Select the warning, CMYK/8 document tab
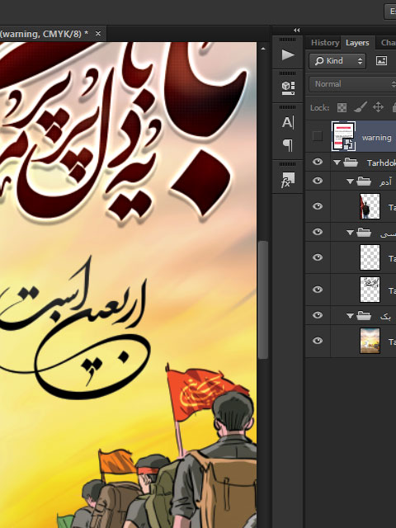 [x=44, y=34]
